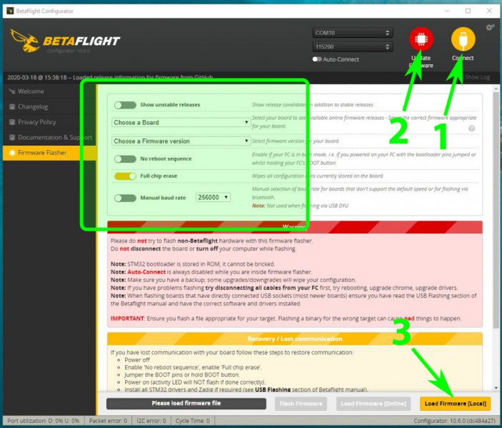Click the Documentation & Support tab icon
The width and height of the screenshot is (502, 428).
pos(12,137)
